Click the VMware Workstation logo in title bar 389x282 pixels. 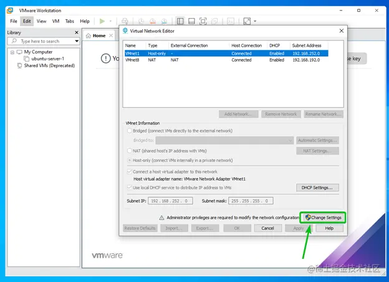click(10, 11)
